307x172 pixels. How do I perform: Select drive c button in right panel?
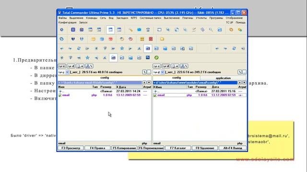[x=157, y=66]
